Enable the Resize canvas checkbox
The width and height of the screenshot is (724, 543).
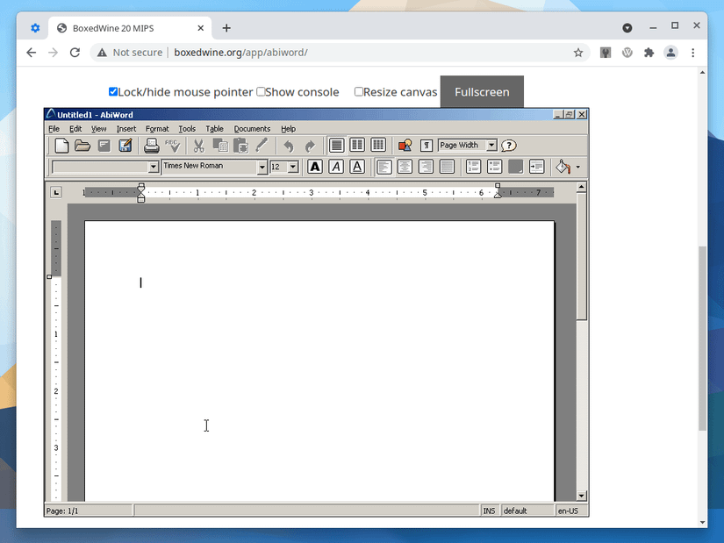pos(359,91)
